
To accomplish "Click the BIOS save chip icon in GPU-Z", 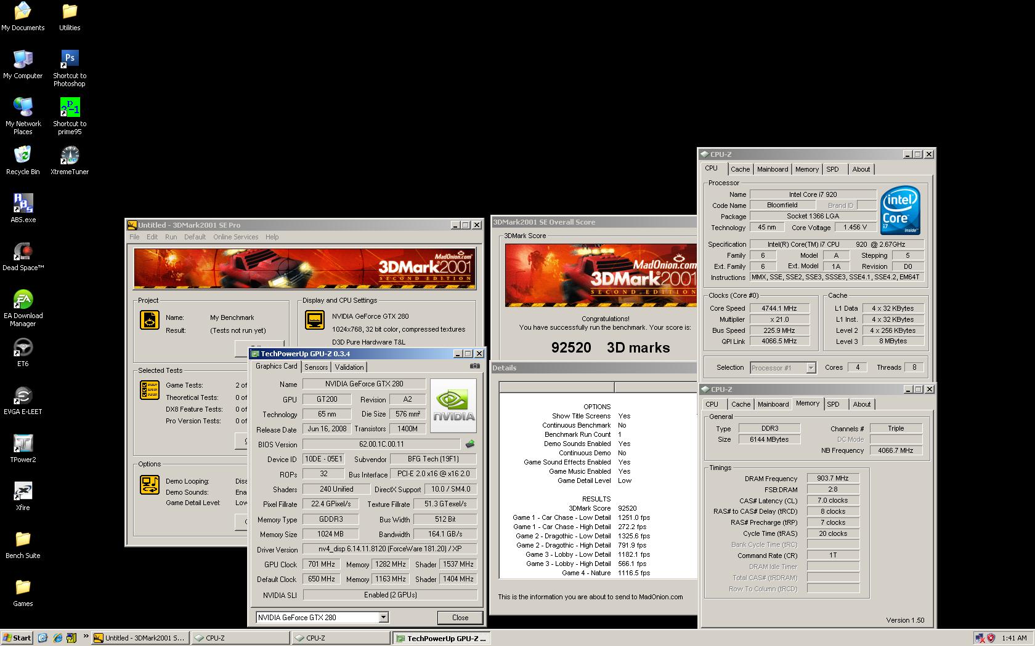I will [x=470, y=444].
